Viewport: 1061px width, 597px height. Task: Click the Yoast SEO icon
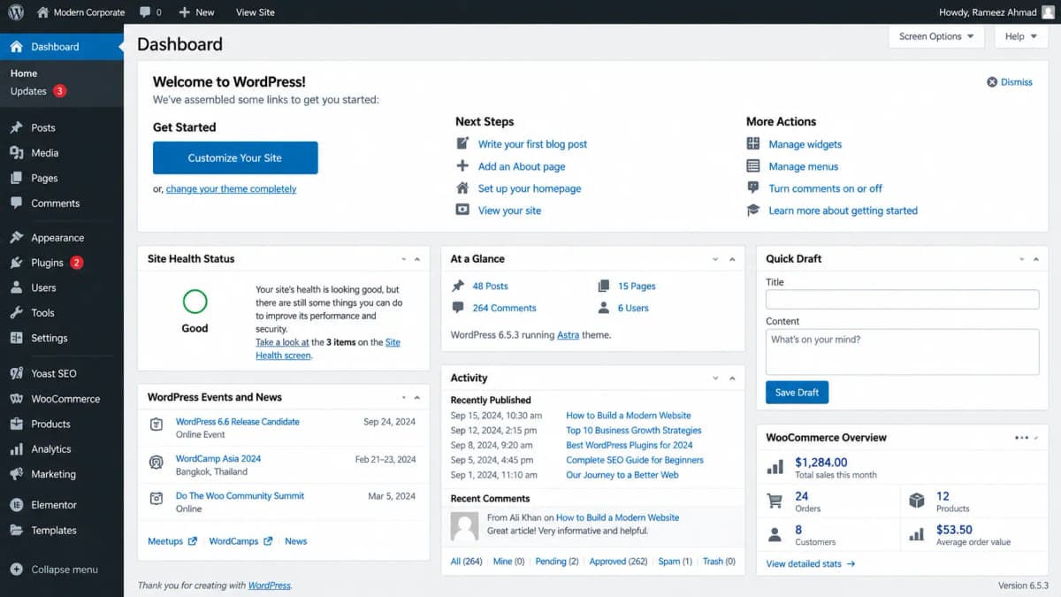pos(16,373)
